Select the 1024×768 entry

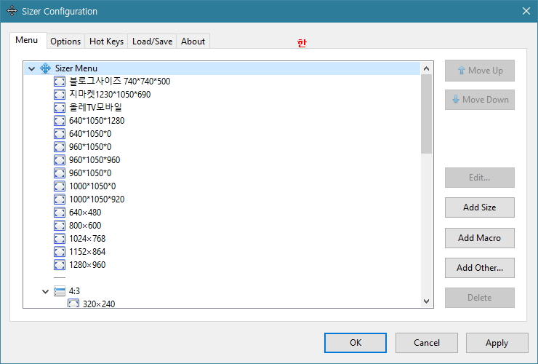click(87, 239)
